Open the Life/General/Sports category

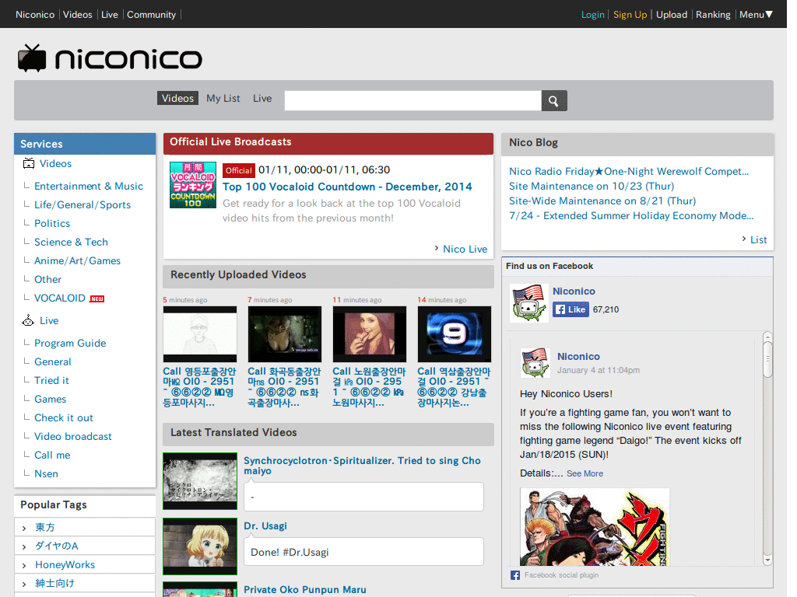pyautogui.click(x=83, y=204)
